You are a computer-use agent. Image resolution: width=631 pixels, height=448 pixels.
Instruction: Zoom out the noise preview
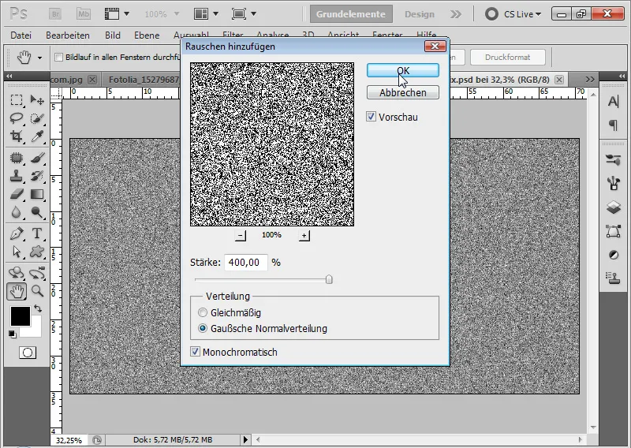pos(241,236)
